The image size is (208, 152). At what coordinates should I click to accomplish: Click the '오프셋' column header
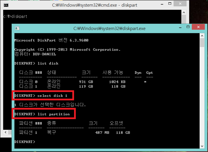pyautogui.click(x=116, y=123)
